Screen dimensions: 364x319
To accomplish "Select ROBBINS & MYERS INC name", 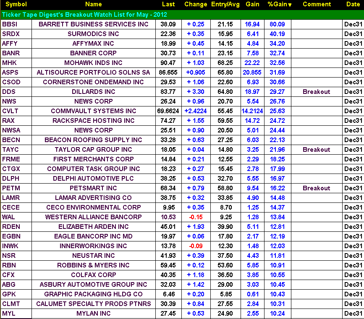I will (93, 265).
